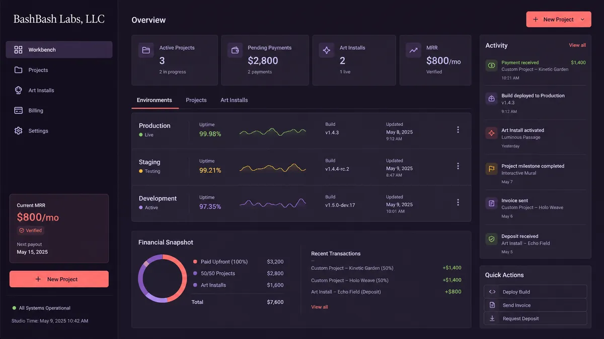Open Billing in the sidebar
This screenshot has width=604, height=339.
tap(59, 110)
